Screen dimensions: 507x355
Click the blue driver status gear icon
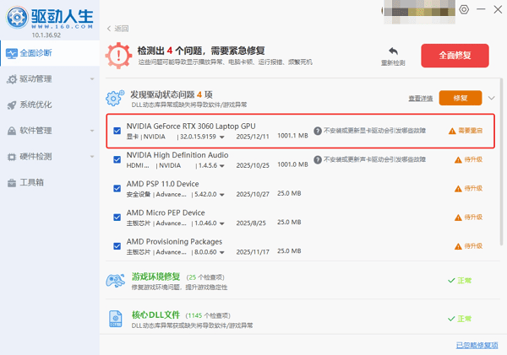click(x=114, y=98)
